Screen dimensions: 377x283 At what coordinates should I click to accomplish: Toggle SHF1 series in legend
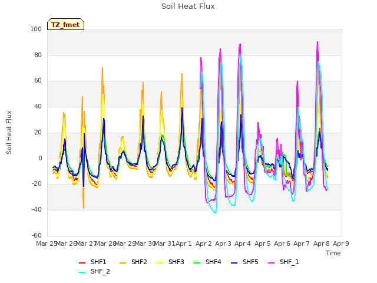click(x=92, y=262)
